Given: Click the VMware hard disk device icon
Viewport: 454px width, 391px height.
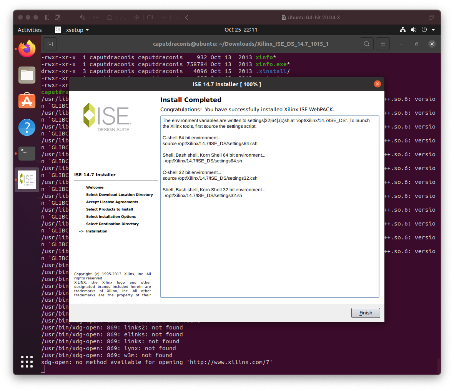Looking at the screenshot, I should coord(110,17).
